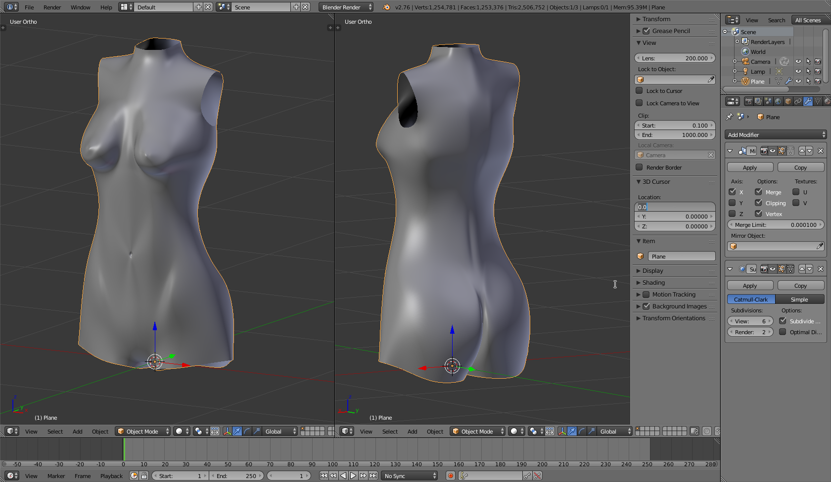Click the auto keyframe record button
Screen dimensions: 831x482
pyautogui.click(x=450, y=476)
